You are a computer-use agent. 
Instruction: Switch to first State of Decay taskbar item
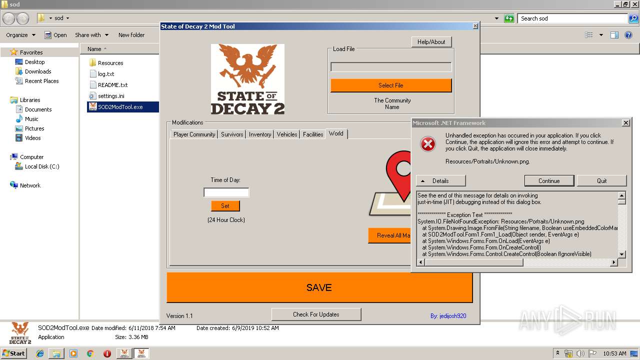coord(124,353)
